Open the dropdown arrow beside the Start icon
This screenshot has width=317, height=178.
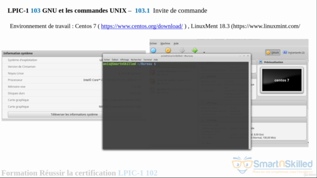click(204, 52)
